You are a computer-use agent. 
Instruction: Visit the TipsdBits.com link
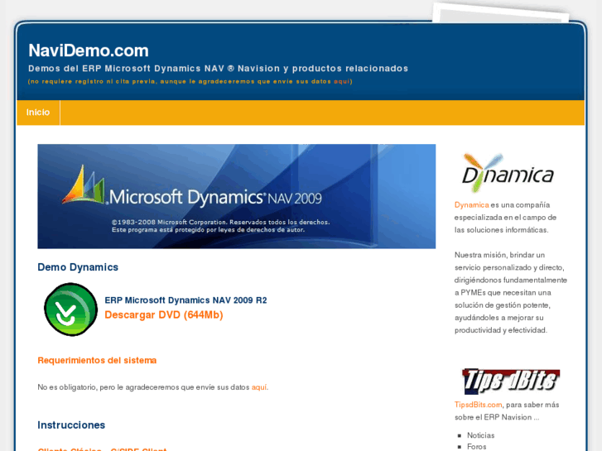tap(478, 405)
